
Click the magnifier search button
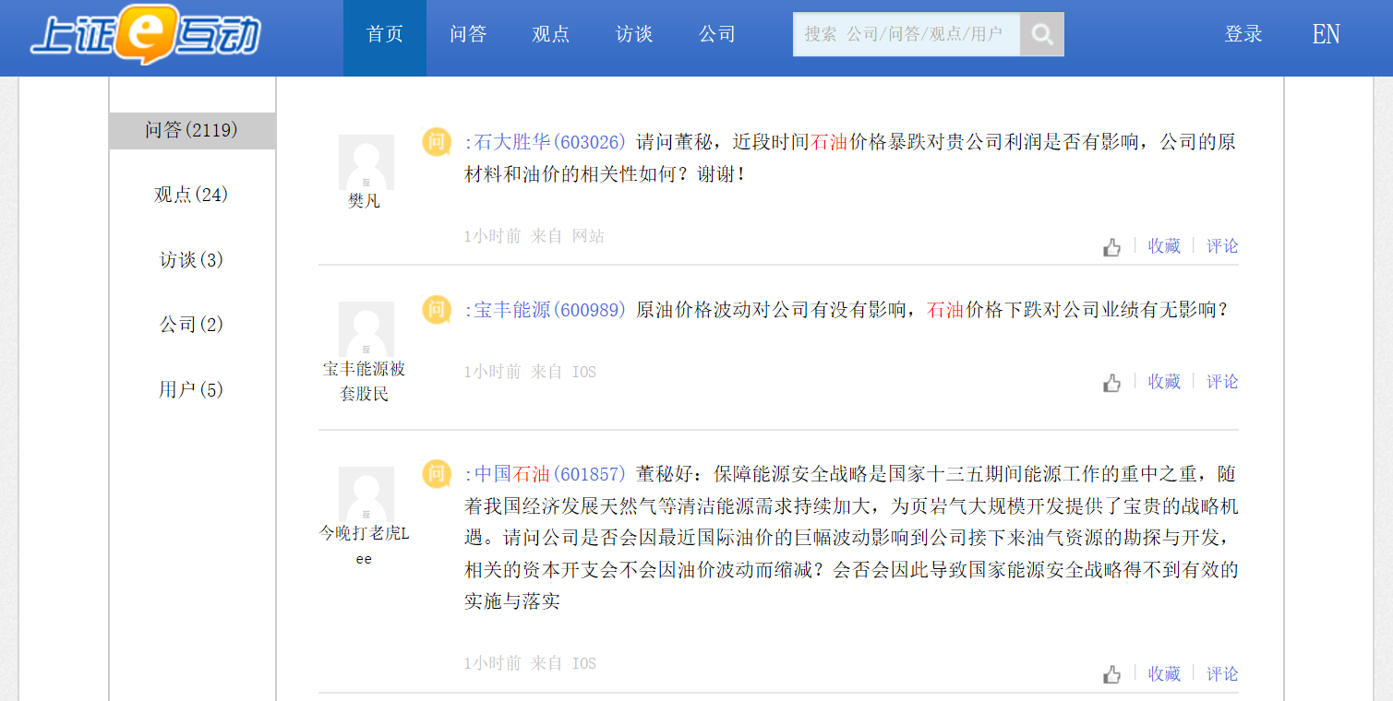tap(1042, 34)
